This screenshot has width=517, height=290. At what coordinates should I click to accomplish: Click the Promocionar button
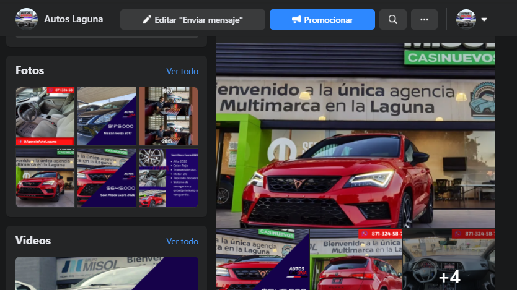pos(322,20)
